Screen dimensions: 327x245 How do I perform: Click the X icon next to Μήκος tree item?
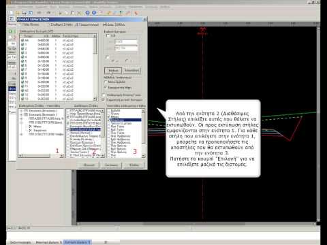(x=30, y=127)
